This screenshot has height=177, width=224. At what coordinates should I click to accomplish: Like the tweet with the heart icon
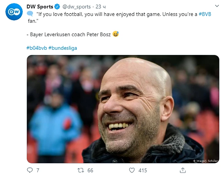[x=132, y=170]
